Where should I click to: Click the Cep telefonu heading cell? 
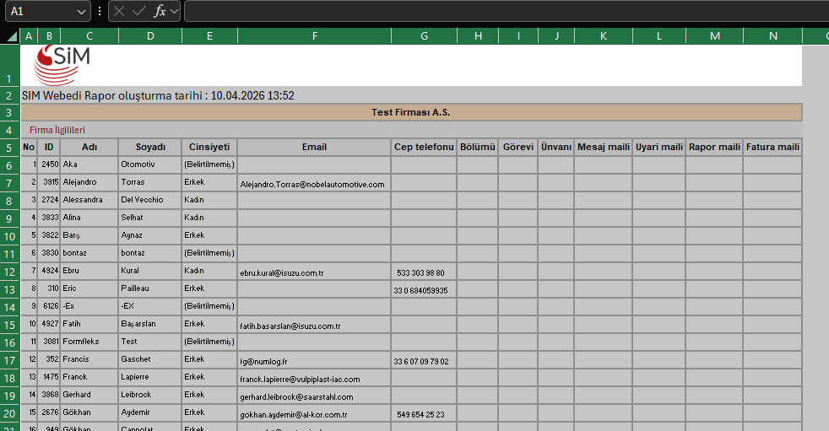point(424,148)
